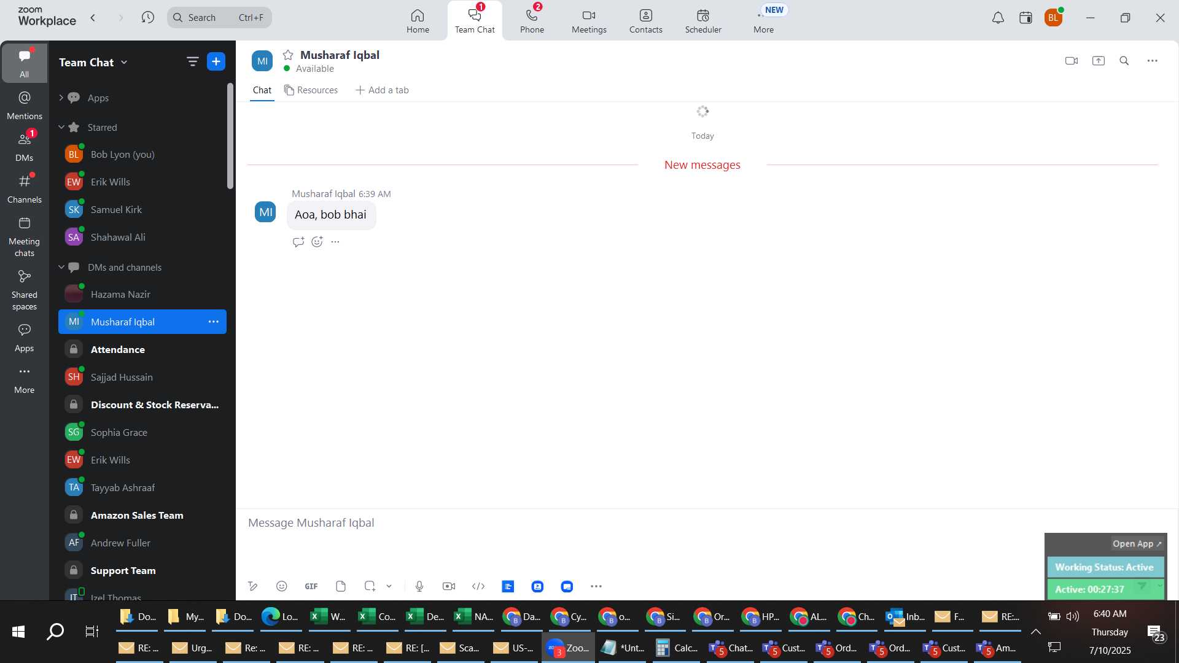Go back with the back arrow
Viewport: 1179px width, 663px height.
[x=93, y=17]
